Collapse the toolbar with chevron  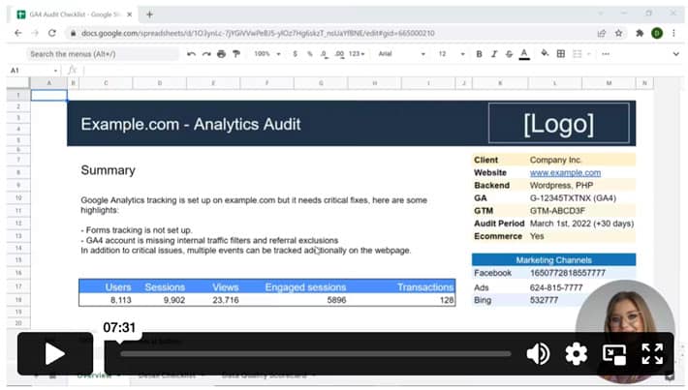tap(675, 54)
